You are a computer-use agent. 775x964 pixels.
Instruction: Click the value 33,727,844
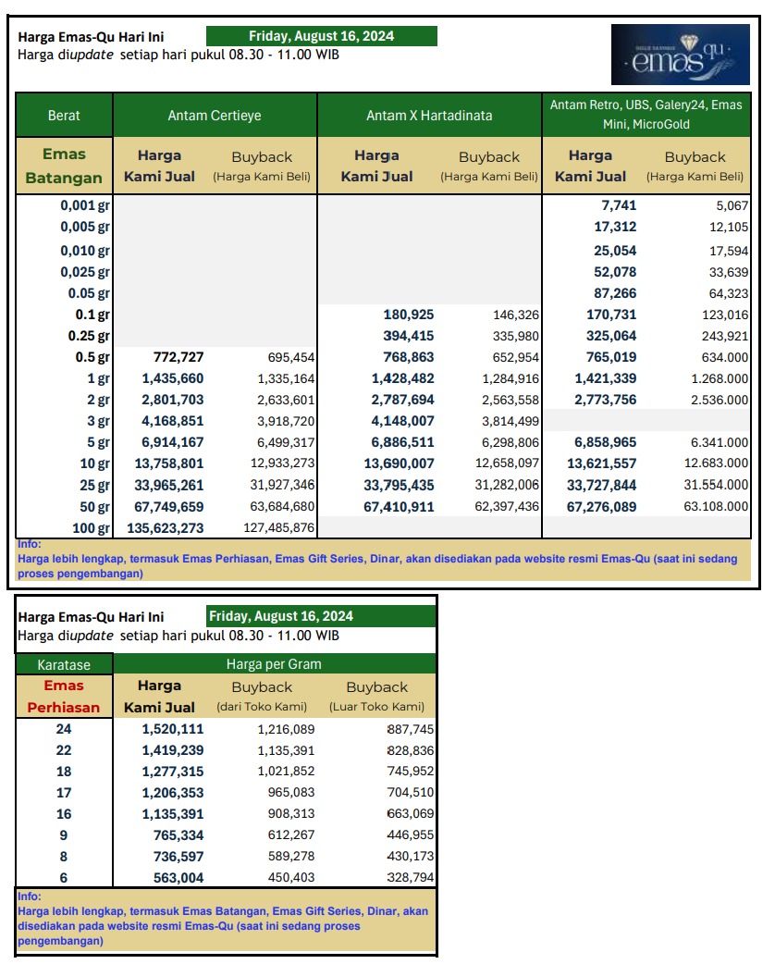pyautogui.click(x=602, y=486)
